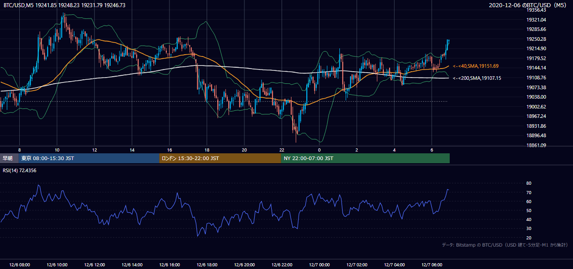
Task: Click the 12/7 00:00 date label
Action: click(x=320, y=265)
